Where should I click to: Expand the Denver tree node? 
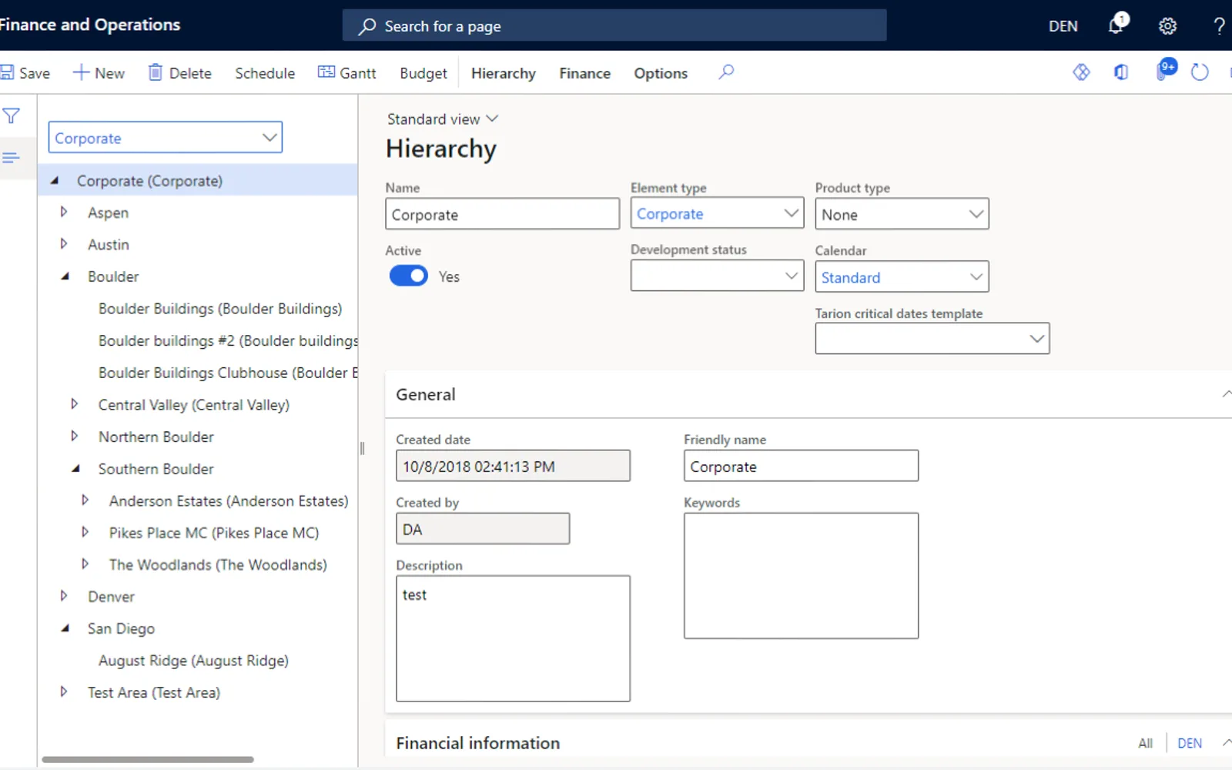(x=64, y=596)
